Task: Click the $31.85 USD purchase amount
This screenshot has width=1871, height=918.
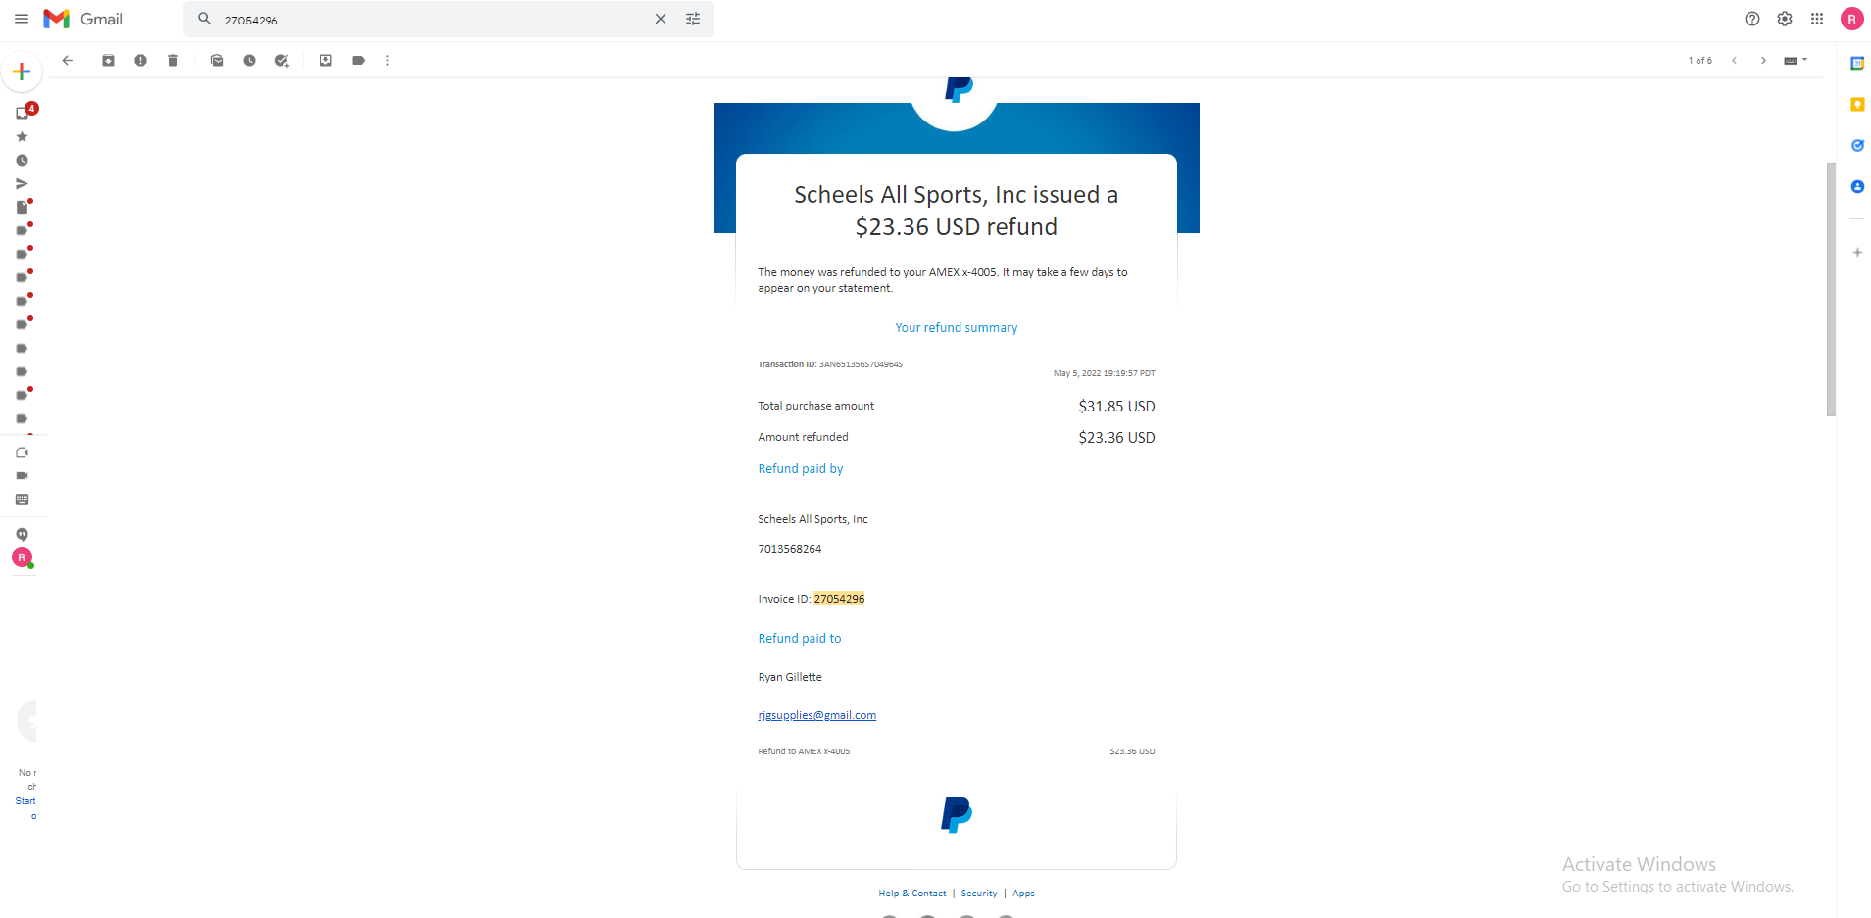Action: (1116, 406)
